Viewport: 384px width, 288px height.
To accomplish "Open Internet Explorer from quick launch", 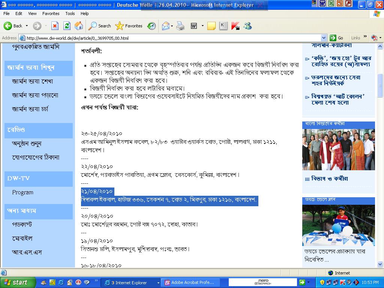I will pyautogui.click(x=61, y=282).
